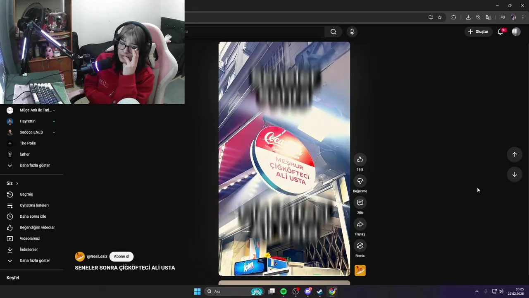The width and height of the screenshot is (529, 298).
Task: Click the taskbar Ara search box
Action: [235, 291]
